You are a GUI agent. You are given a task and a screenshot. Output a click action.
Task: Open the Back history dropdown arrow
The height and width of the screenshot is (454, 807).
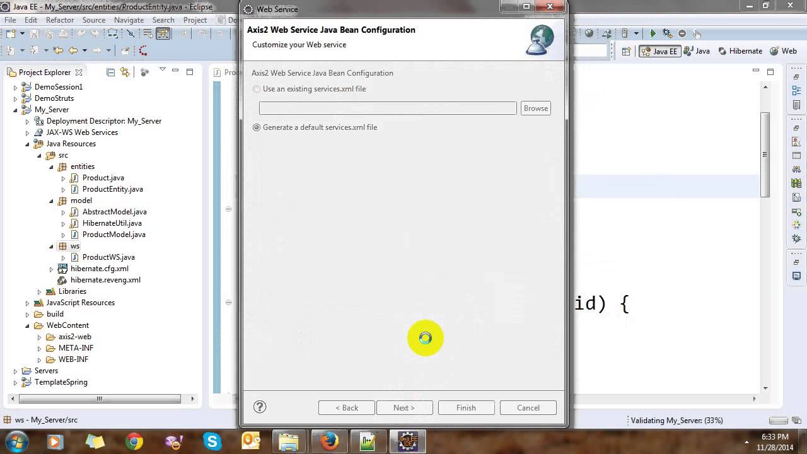84,50
